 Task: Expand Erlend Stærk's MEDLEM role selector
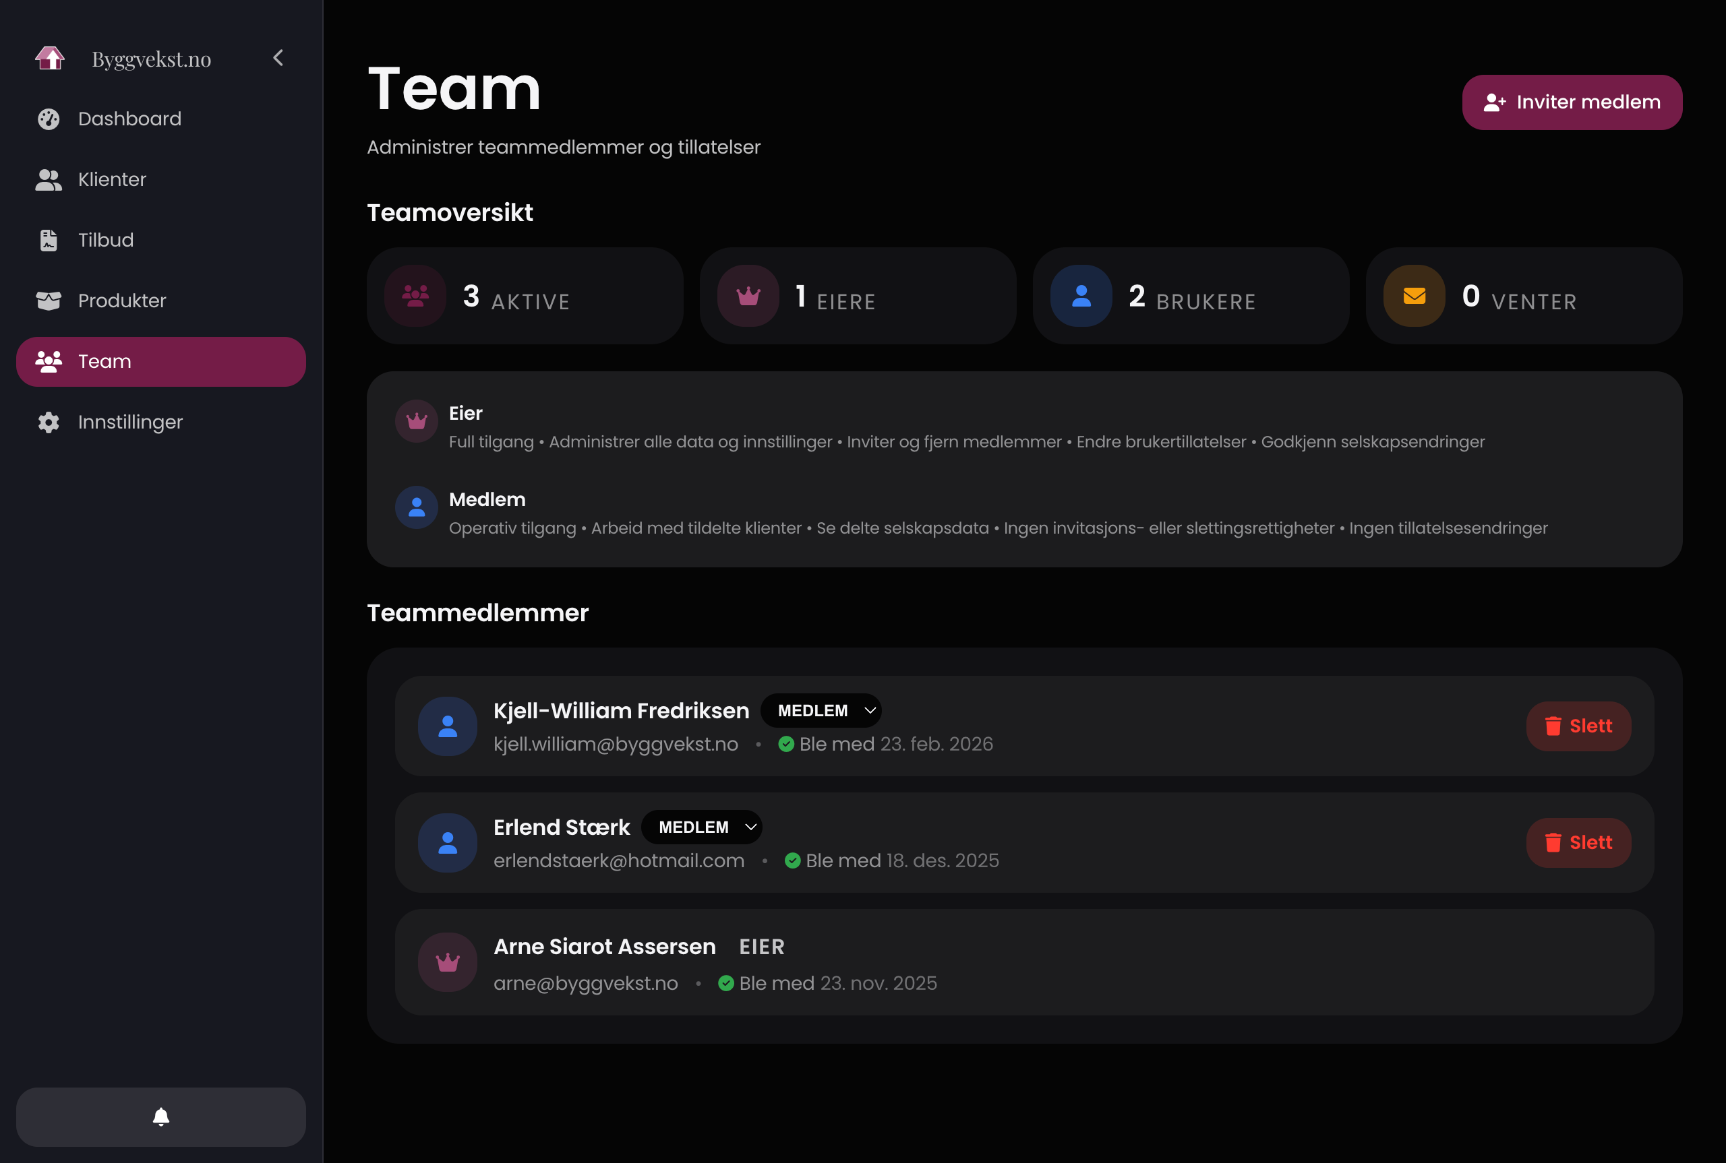[x=702, y=827]
